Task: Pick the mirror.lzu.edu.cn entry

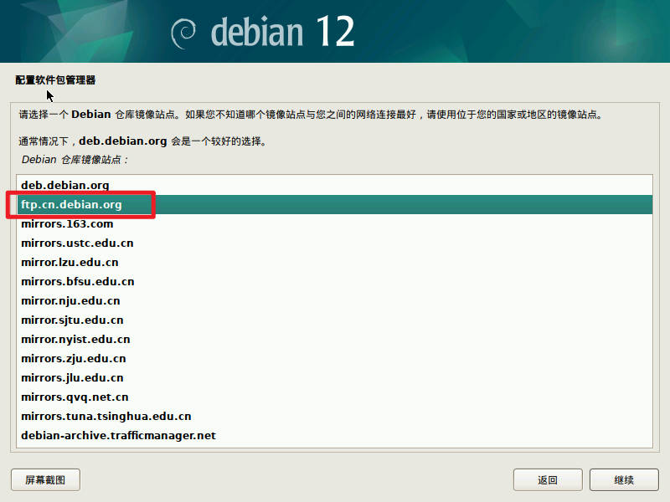Action: point(334,262)
